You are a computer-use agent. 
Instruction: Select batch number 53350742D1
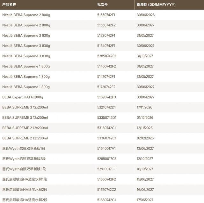tap(107, 117)
